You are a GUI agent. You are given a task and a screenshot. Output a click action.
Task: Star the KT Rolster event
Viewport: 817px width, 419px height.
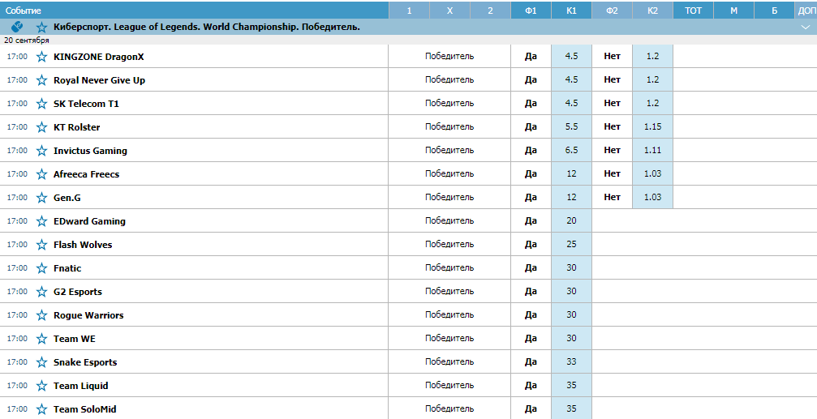point(41,127)
